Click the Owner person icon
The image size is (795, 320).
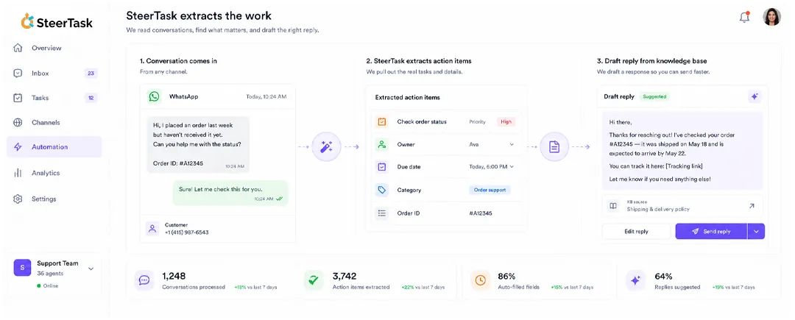pyautogui.click(x=382, y=144)
